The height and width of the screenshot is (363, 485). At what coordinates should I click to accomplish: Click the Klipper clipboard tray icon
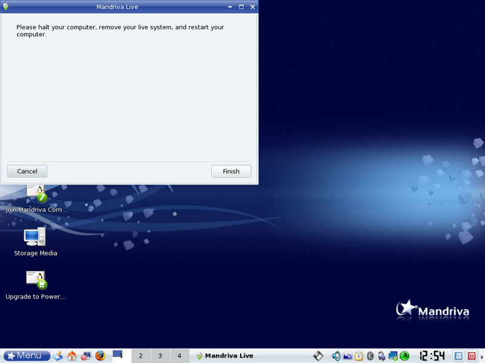pos(359,356)
